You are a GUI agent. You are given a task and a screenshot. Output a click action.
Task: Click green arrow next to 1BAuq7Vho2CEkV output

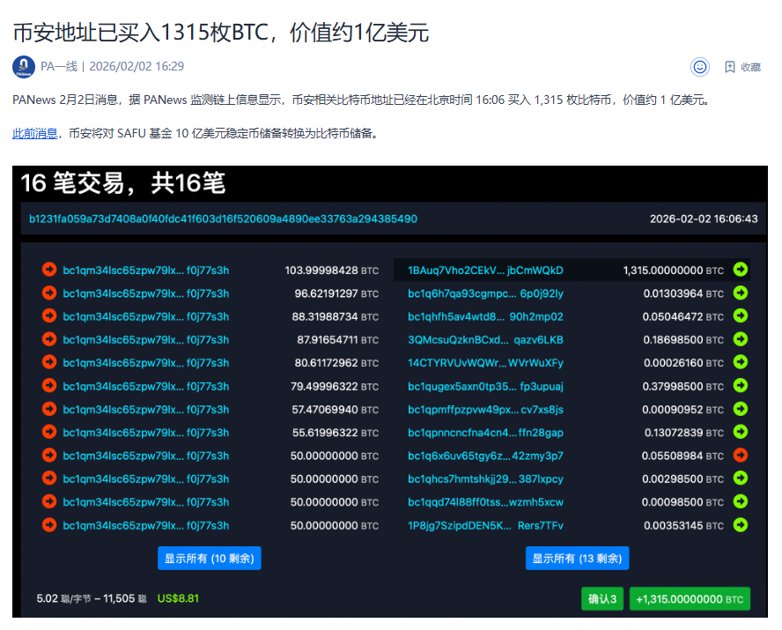coord(741,270)
